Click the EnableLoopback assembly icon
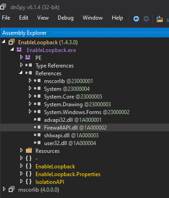The image size is (169, 198). pyautogui.click(x=11, y=42)
